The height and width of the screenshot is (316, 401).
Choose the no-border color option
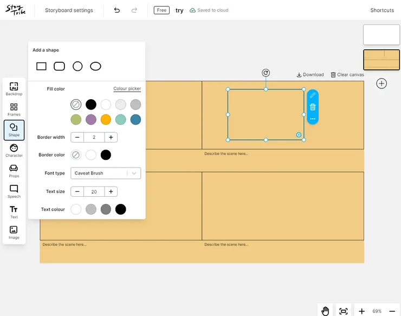tap(76, 155)
